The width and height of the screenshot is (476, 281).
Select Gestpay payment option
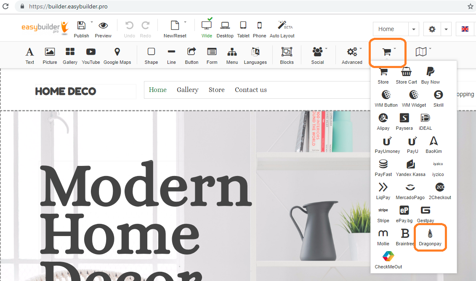pos(425,214)
